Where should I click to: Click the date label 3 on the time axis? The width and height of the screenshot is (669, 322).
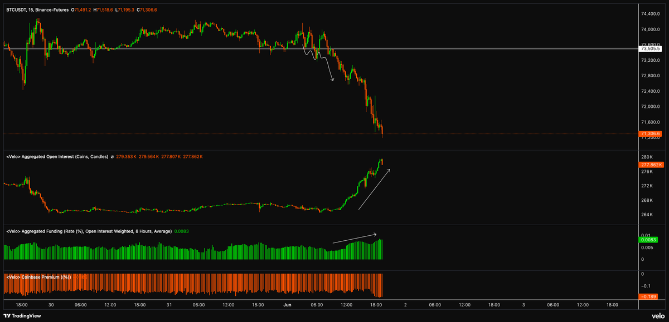pos(523,305)
